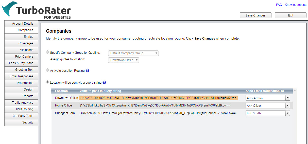Click Home Office query string value

tap(155, 105)
